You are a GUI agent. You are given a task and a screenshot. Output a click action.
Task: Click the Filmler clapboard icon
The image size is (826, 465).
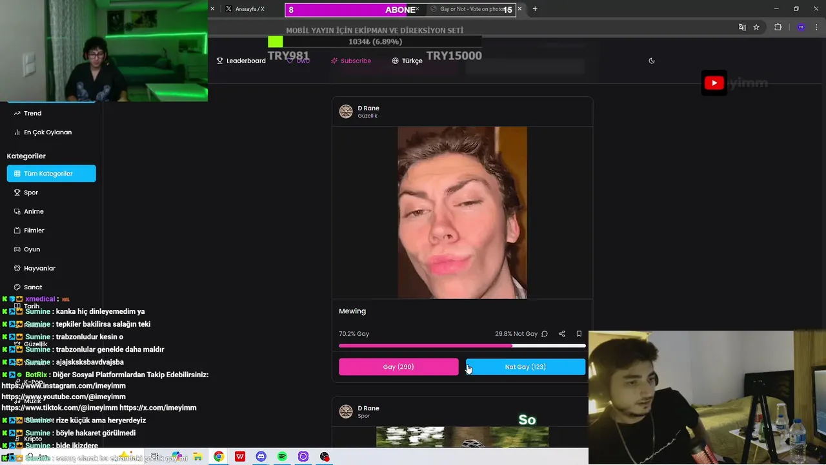pos(17,231)
